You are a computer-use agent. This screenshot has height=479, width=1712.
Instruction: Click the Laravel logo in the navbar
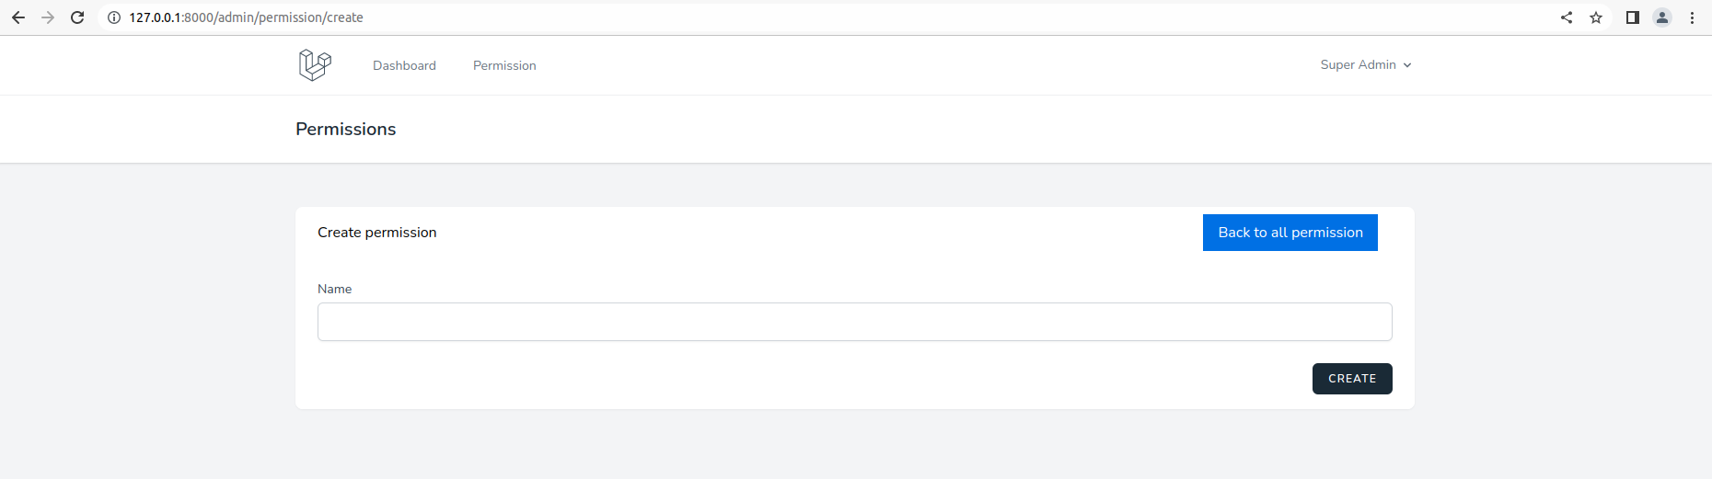[x=315, y=65]
